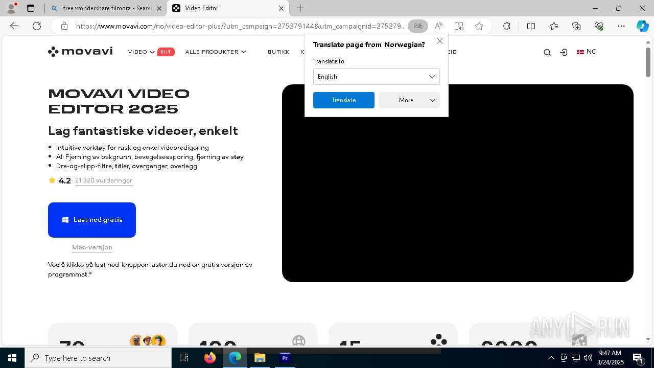The width and height of the screenshot is (654, 368).
Task: Close the free wondershare filmora tab
Action: click(159, 8)
